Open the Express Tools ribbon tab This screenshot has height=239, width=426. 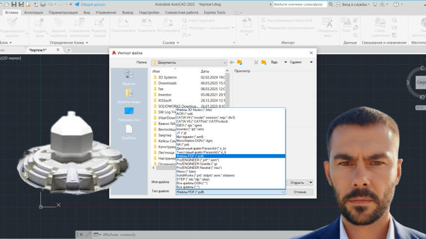tap(214, 12)
